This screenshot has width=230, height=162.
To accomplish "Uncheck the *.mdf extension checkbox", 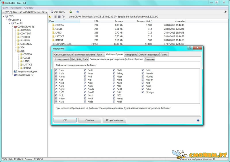I will (85, 92).
